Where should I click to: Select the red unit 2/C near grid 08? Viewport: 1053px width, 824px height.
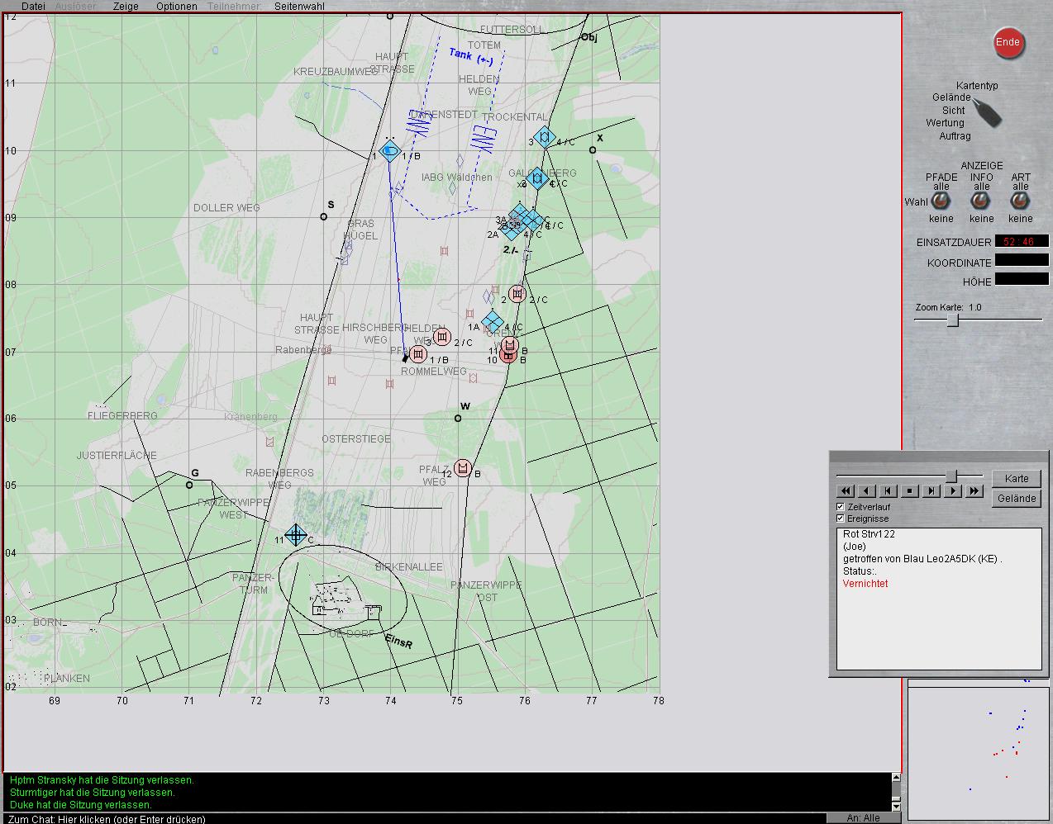[x=517, y=294]
